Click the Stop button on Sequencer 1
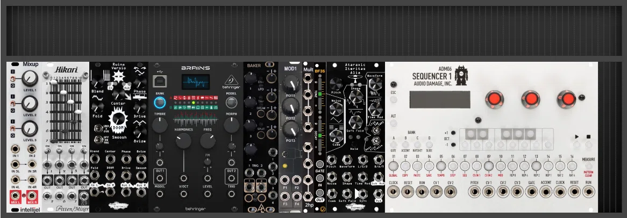This screenshot has width=627, height=218. click(x=589, y=144)
